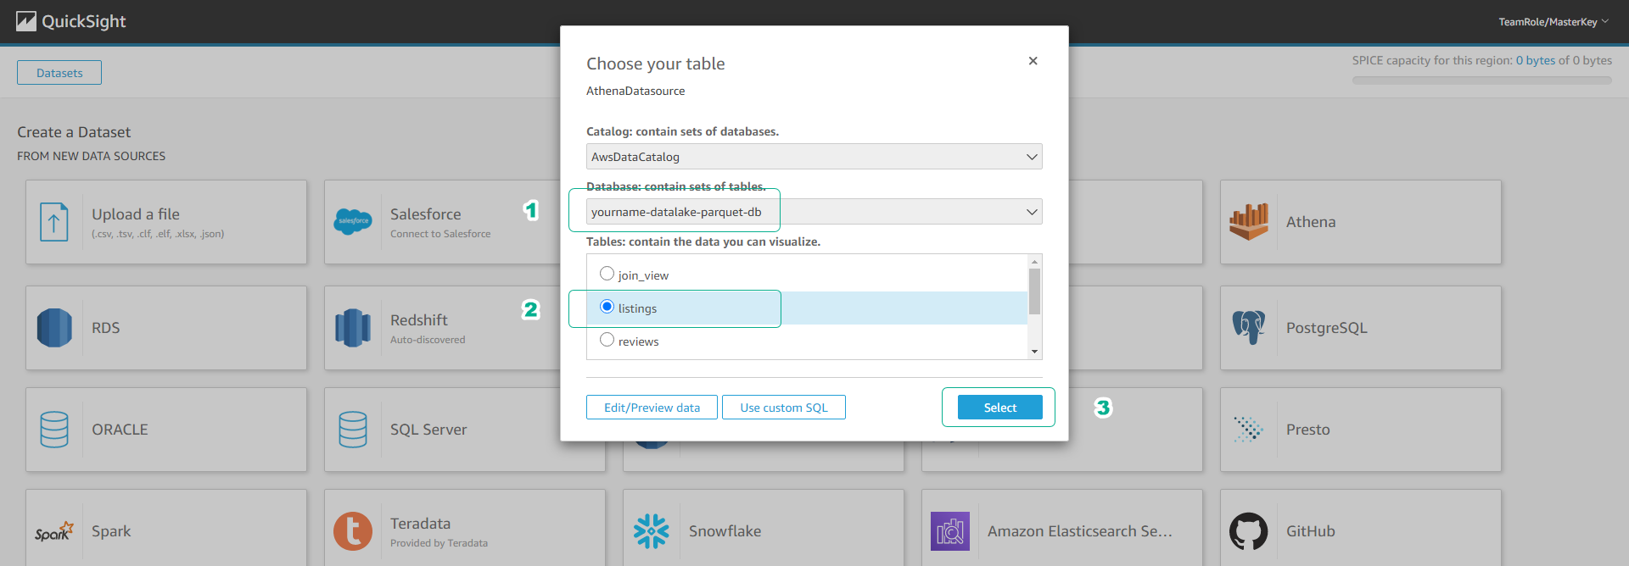Screen dimensions: 1629x566
Task: Click the PostgreSQL elephant icon
Action: click(x=1249, y=327)
